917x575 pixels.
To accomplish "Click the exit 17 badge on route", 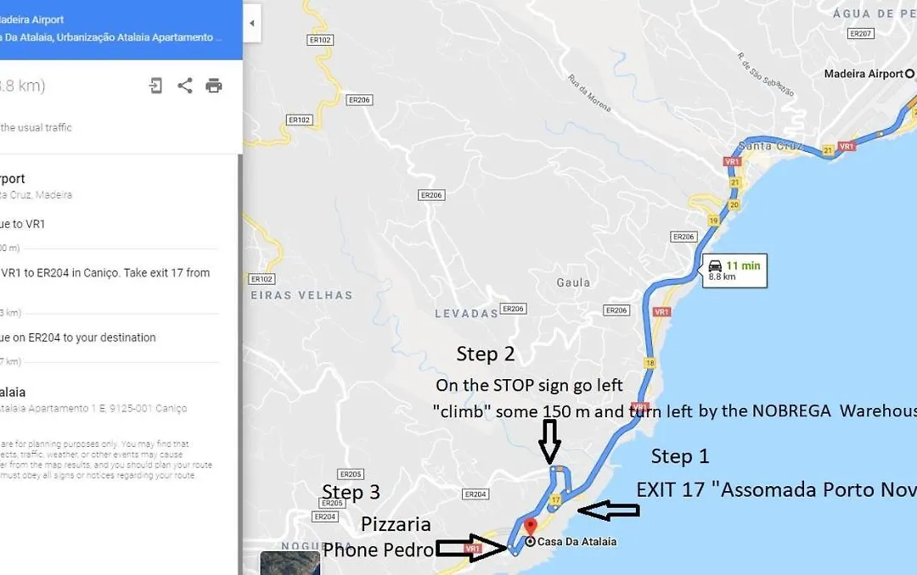I will (x=555, y=500).
